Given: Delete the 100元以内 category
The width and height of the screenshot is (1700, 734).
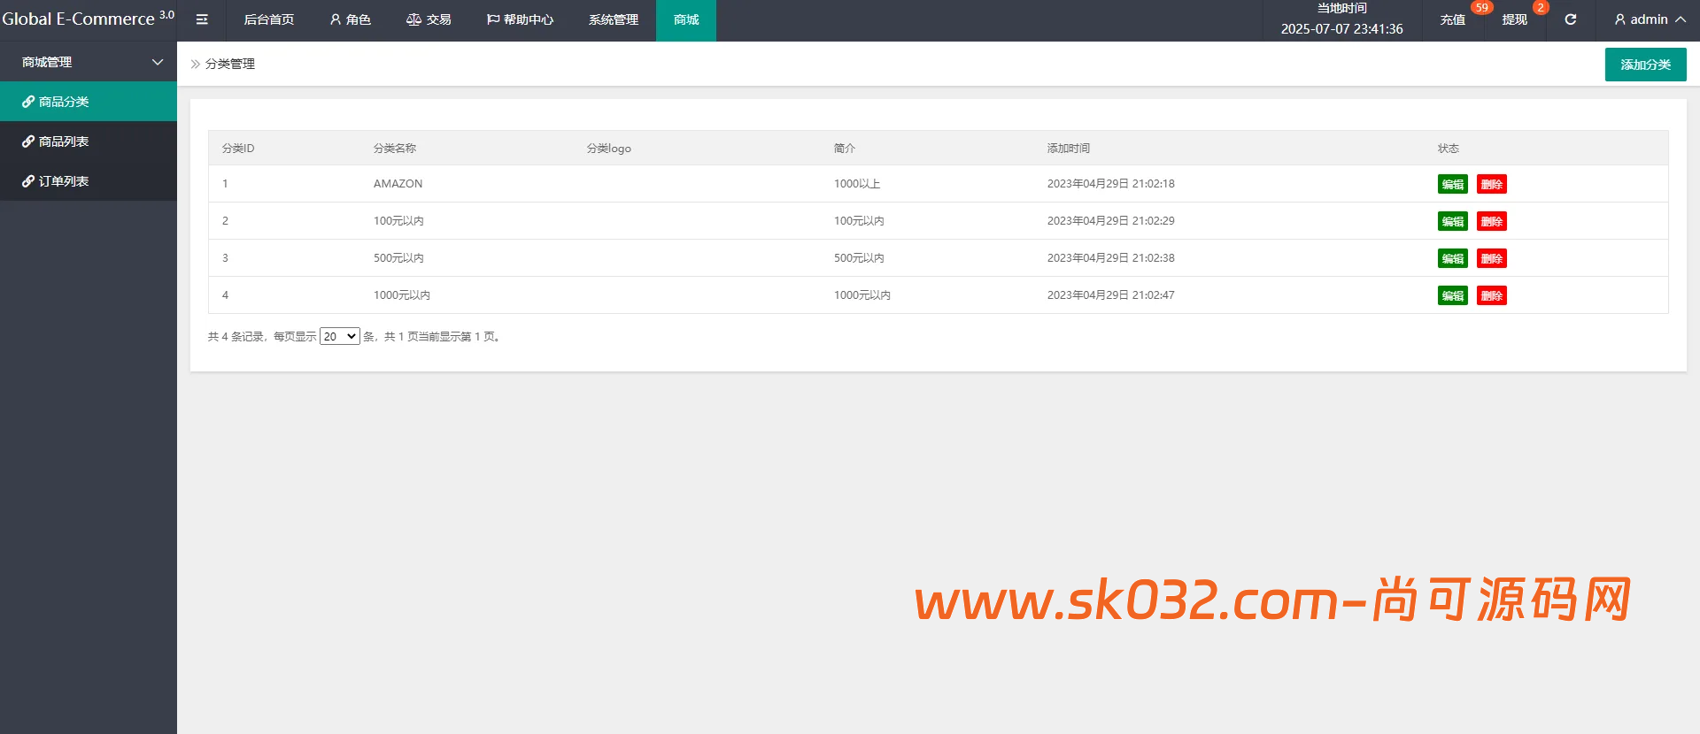Looking at the screenshot, I should 1491,221.
